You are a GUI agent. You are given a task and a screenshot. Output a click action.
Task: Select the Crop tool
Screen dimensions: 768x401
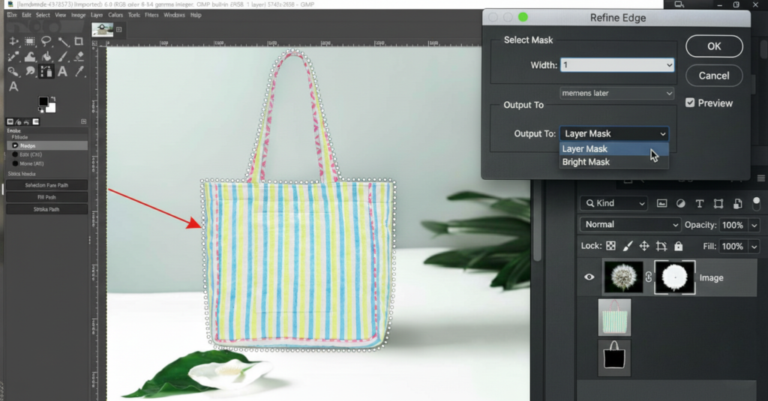pyautogui.click(x=78, y=42)
